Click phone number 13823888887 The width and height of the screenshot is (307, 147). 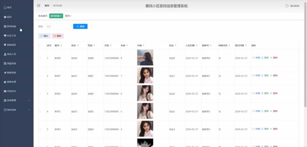(x=111, y=76)
